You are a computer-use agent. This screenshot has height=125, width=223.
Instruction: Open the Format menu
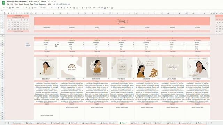(x=26, y=4)
